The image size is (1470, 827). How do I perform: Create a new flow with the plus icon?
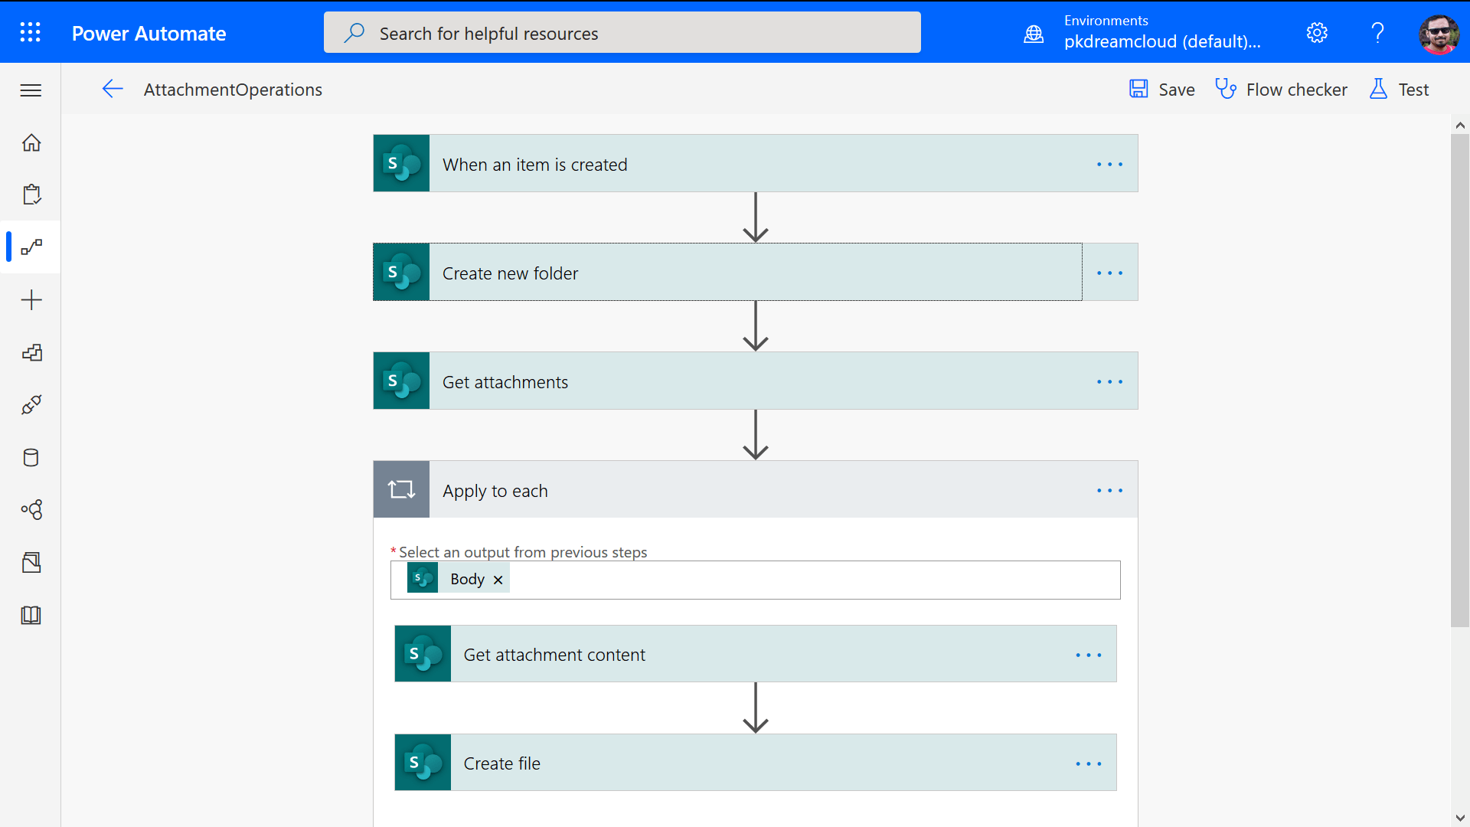31,299
